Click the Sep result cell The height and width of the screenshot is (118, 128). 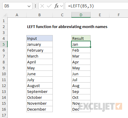click(x=81, y=91)
